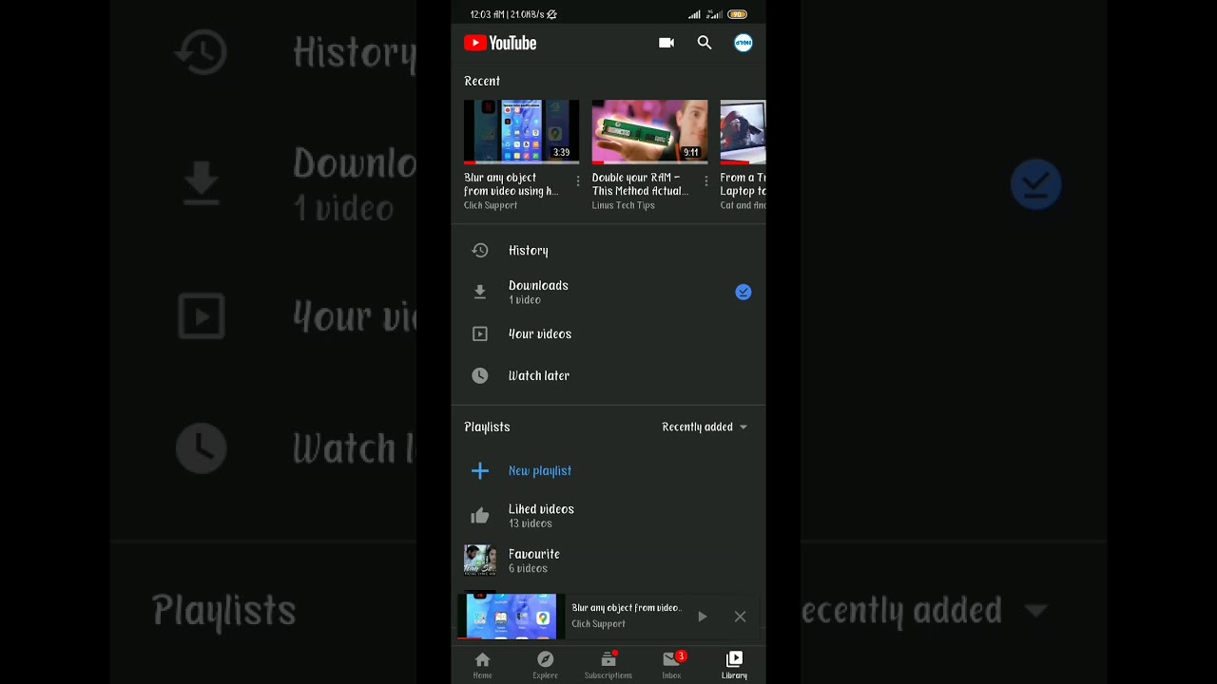1217x684 pixels.
Task: Tap the History clock icon
Action: [x=480, y=251]
